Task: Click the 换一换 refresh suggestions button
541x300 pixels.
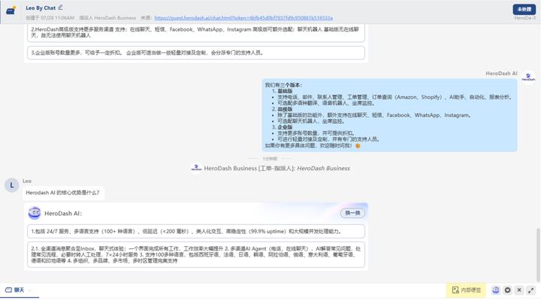Action: coord(352,213)
